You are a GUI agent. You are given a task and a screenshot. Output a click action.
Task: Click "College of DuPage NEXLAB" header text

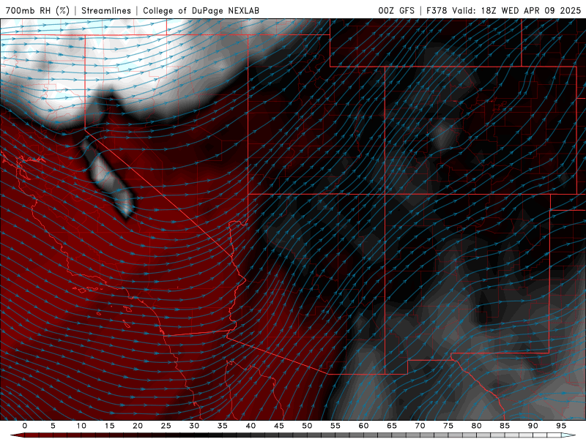(x=201, y=10)
